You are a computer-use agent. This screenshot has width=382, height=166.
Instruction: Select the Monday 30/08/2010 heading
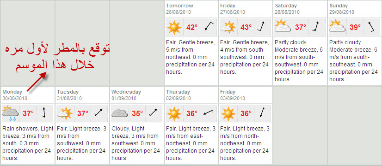[15, 95]
